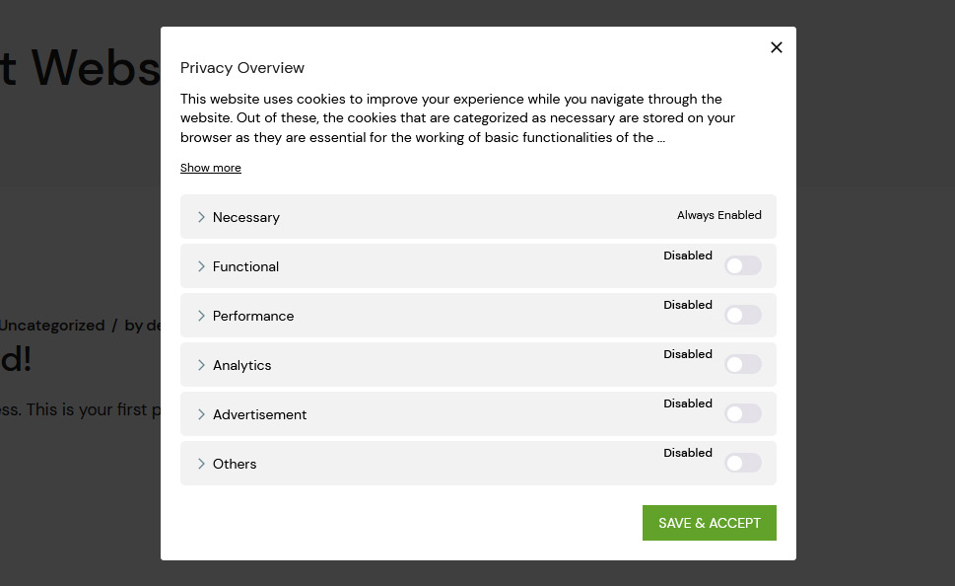Click the Uncategorized category link
Screen dimensions: 955x586
(x=51, y=326)
